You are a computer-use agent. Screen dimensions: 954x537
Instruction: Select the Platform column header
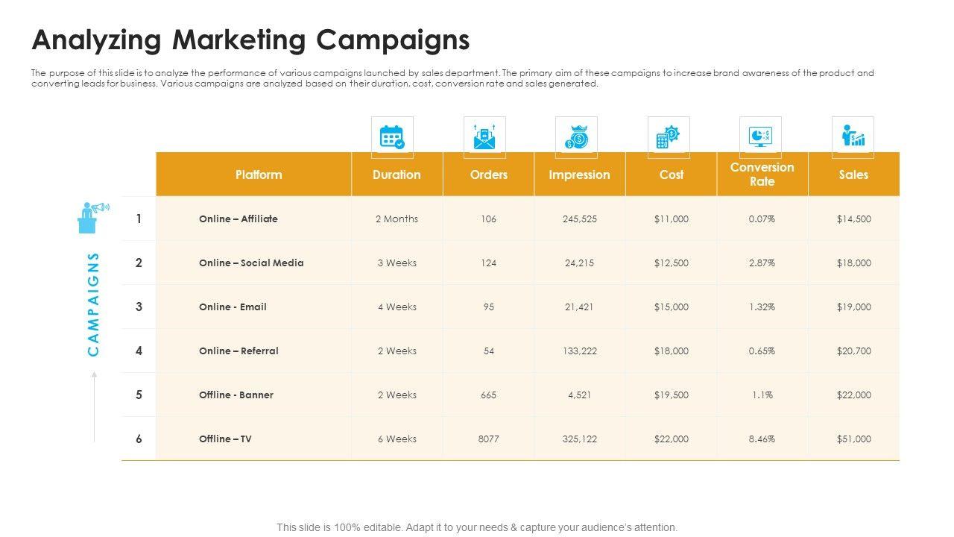[x=259, y=175]
